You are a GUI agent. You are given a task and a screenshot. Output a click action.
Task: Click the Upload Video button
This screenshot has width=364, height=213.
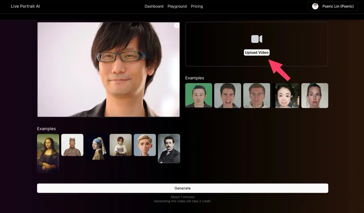point(257,53)
